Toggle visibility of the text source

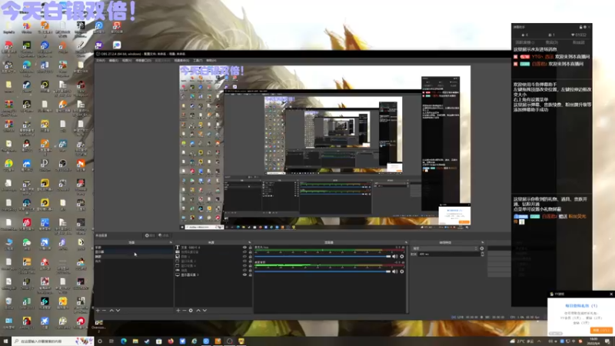click(244, 248)
